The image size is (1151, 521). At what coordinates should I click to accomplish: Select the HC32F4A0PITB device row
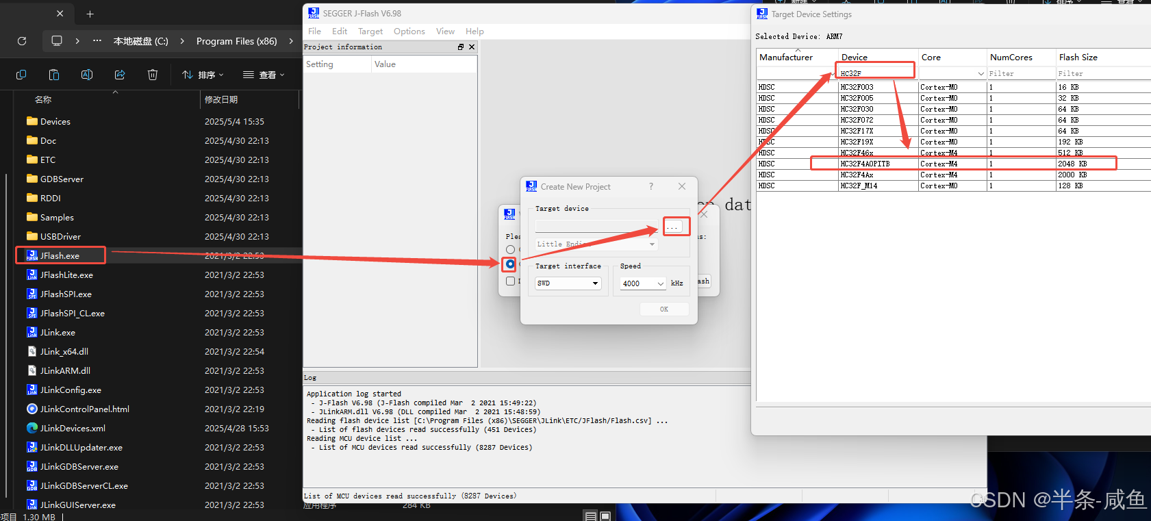(x=953, y=164)
